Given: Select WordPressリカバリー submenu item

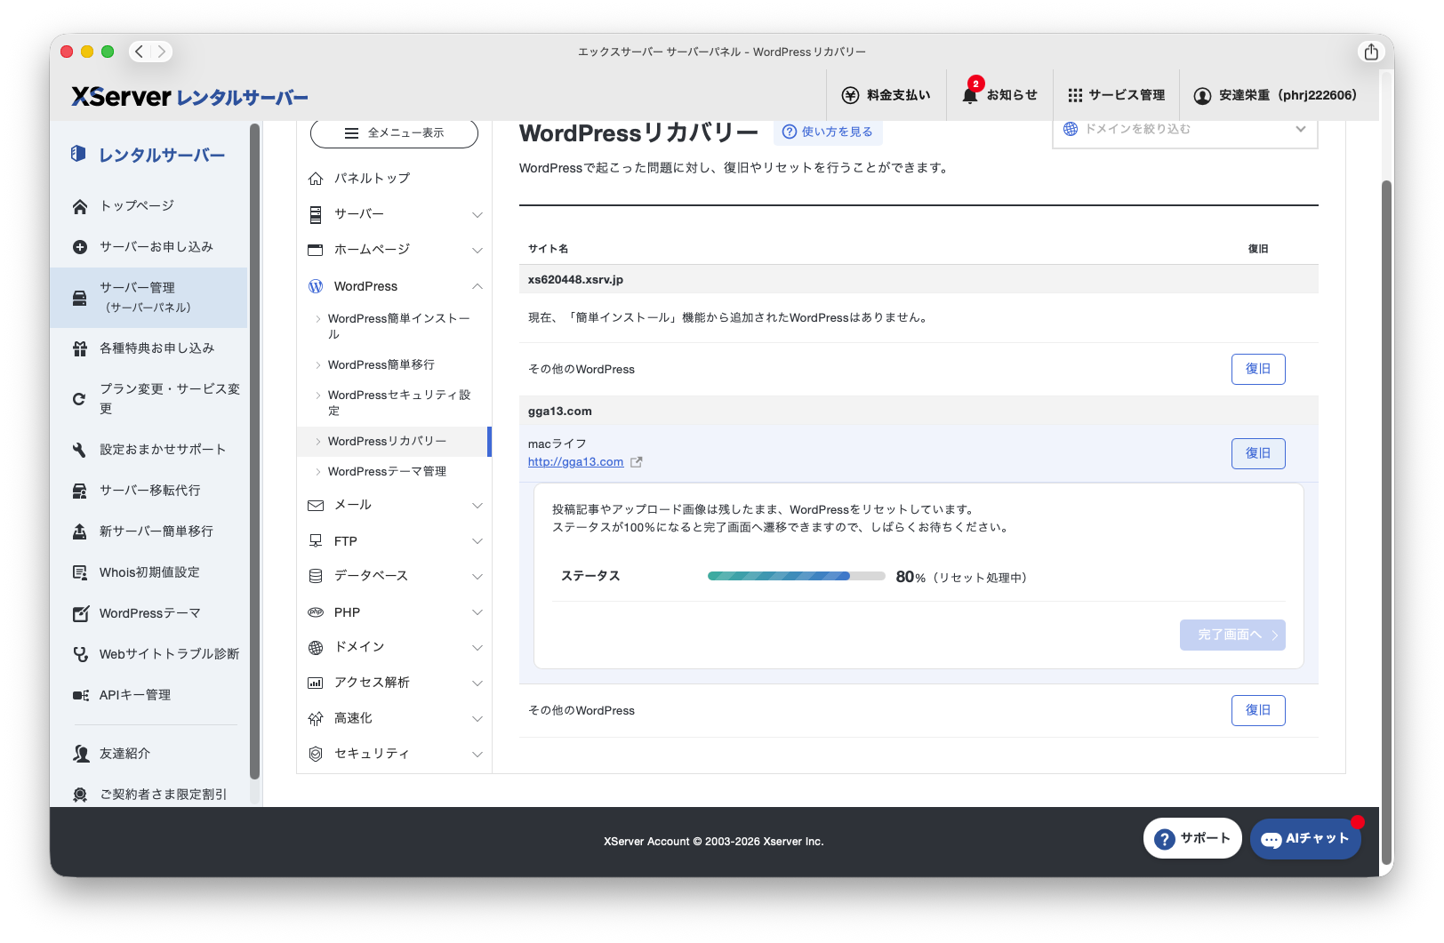Looking at the screenshot, I should [394, 441].
